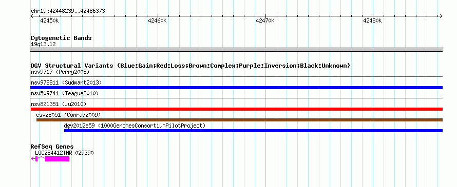This screenshot has height=187, width=457.
Task: Click the esv28051 (Conrad2009) label
Action: 68,115
